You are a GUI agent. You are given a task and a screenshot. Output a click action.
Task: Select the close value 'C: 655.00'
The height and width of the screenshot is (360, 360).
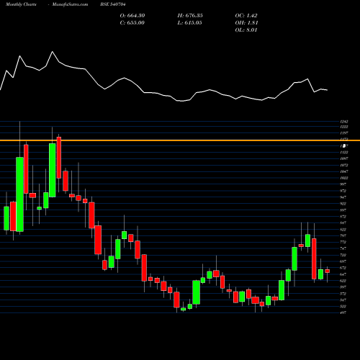[x=132, y=23]
